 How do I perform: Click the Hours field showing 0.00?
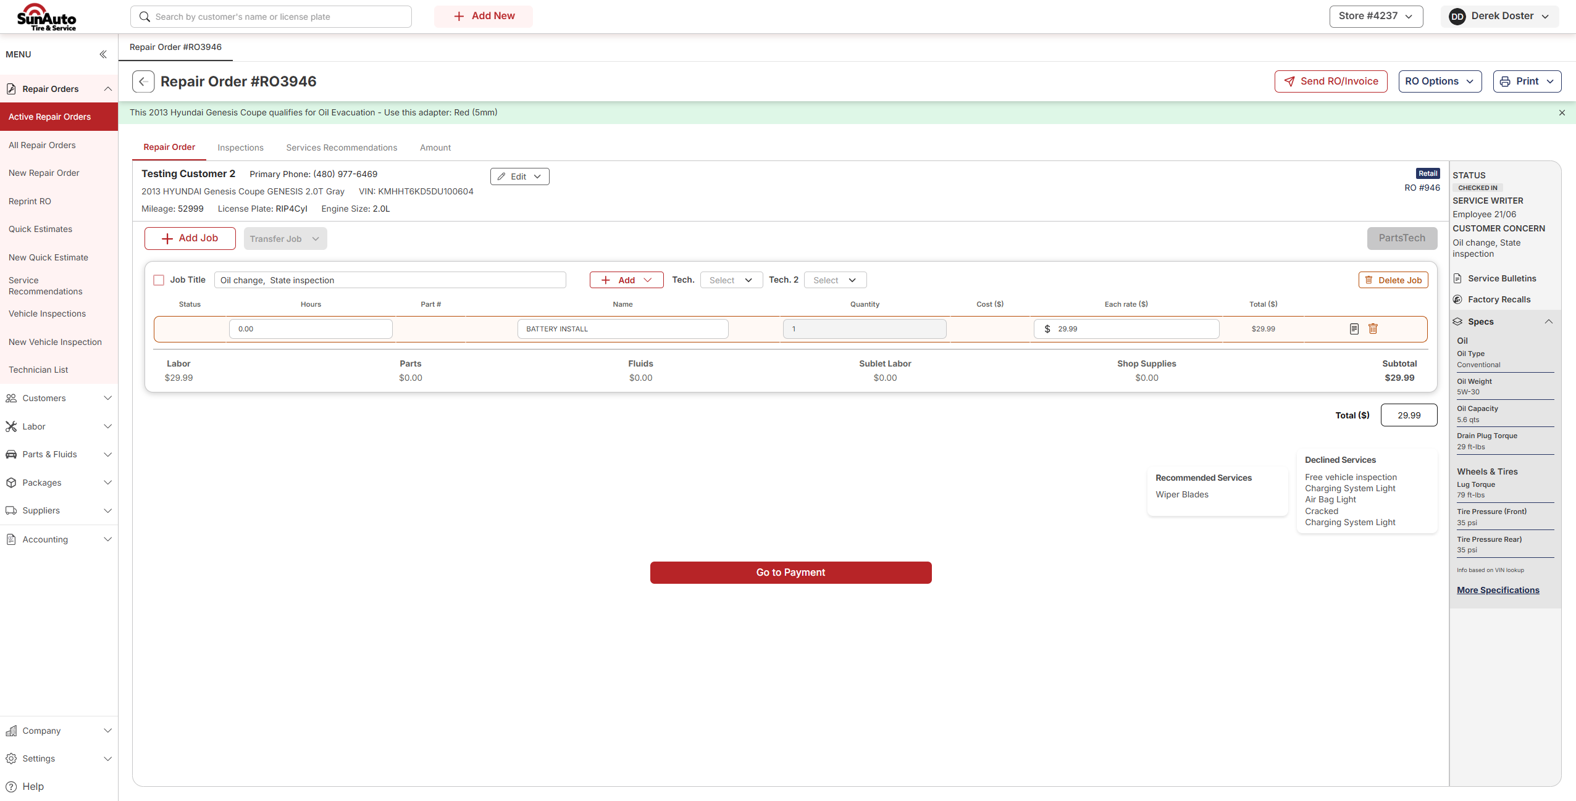[311, 329]
